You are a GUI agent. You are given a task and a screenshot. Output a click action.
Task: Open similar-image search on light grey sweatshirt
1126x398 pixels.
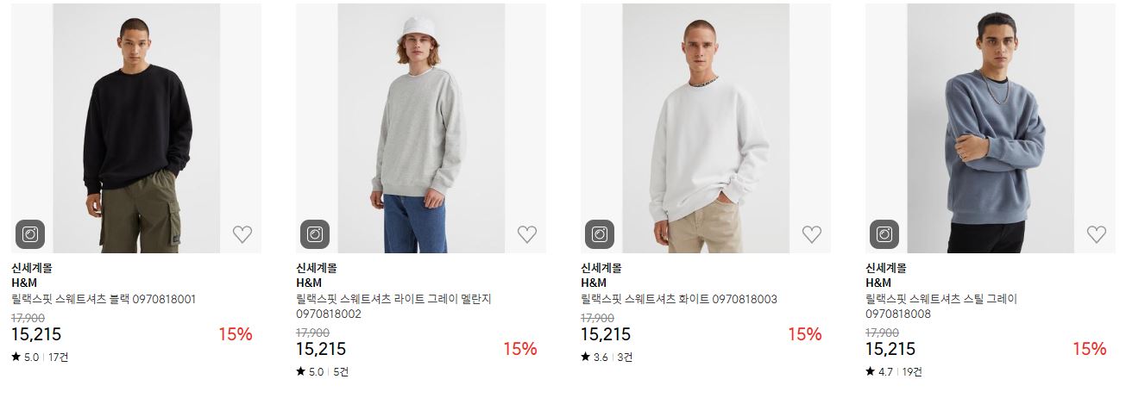(x=315, y=234)
